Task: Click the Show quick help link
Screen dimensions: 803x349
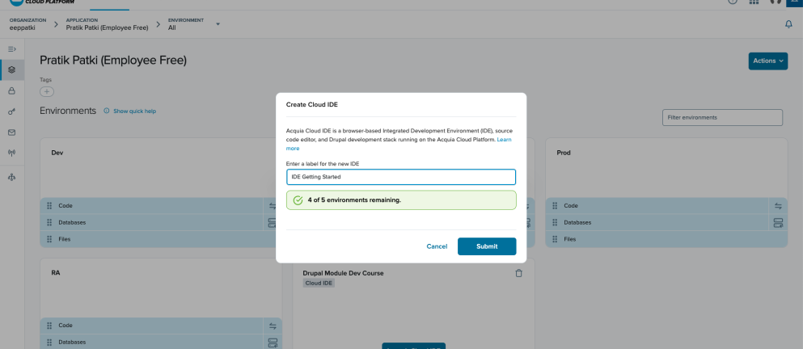Action: click(135, 111)
